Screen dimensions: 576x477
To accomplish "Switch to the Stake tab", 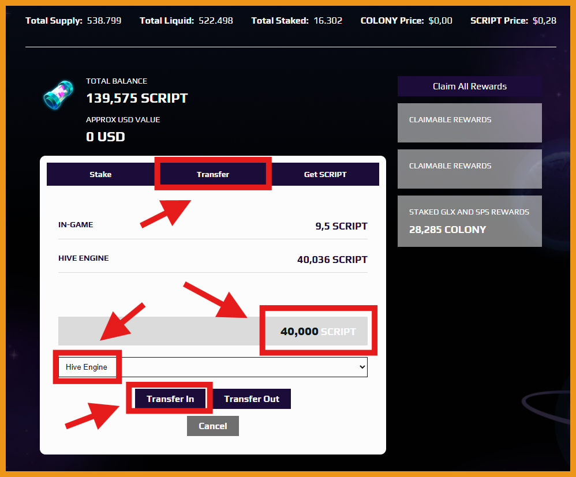I will point(100,174).
